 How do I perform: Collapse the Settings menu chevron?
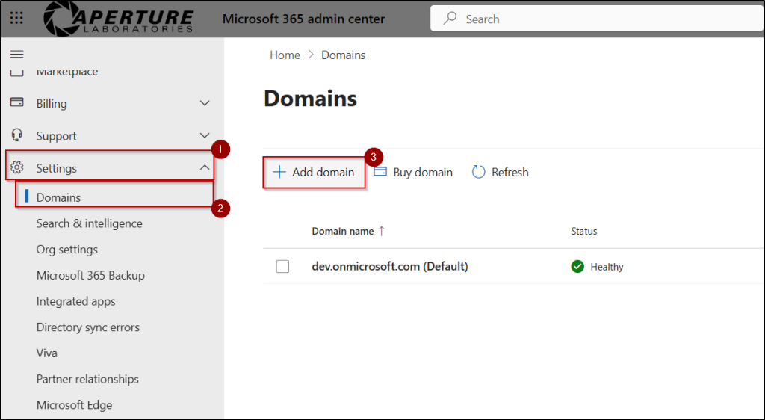(205, 167)
